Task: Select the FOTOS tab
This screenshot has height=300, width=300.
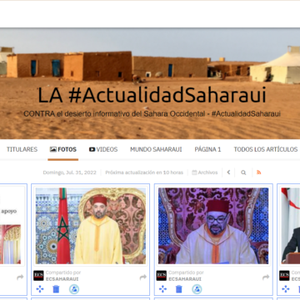Action: (63, 149)
